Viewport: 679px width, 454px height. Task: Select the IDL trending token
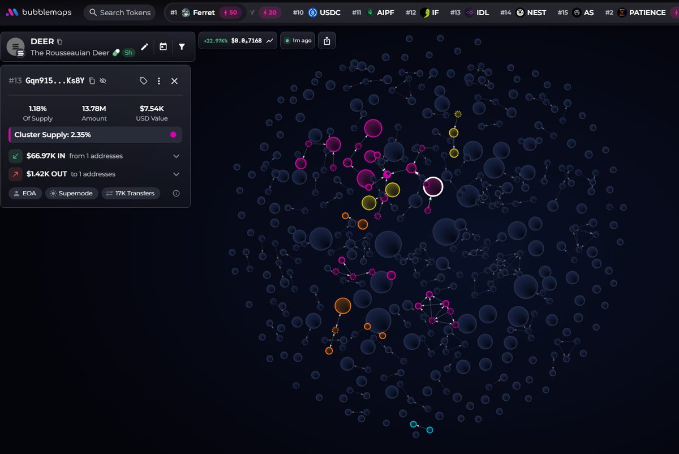(x=469, y=12)
